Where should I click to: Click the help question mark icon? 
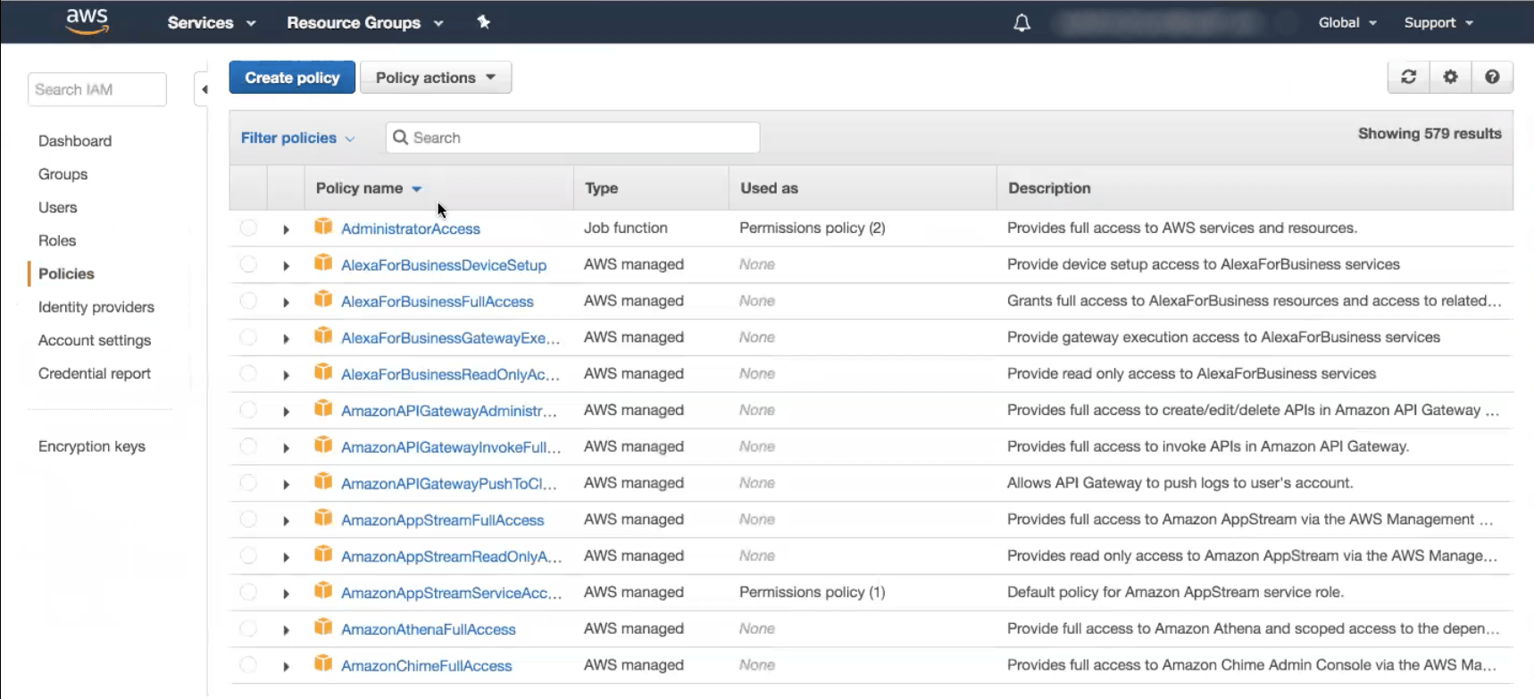(x=1492, y=77)
